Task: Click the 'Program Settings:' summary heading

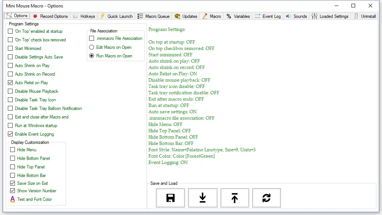Action: [x=167, y=29]
